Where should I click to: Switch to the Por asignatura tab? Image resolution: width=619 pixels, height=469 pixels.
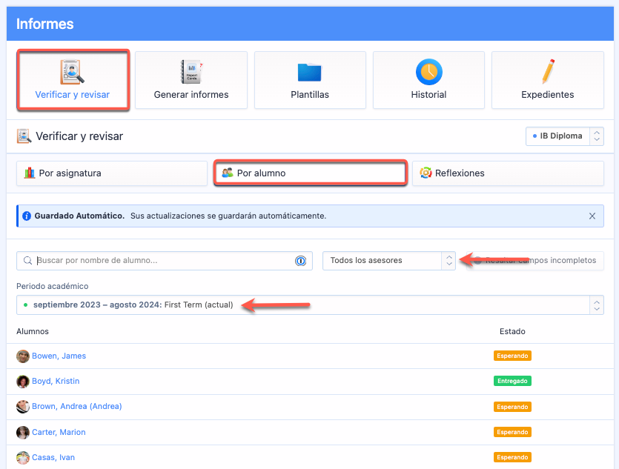112,173
